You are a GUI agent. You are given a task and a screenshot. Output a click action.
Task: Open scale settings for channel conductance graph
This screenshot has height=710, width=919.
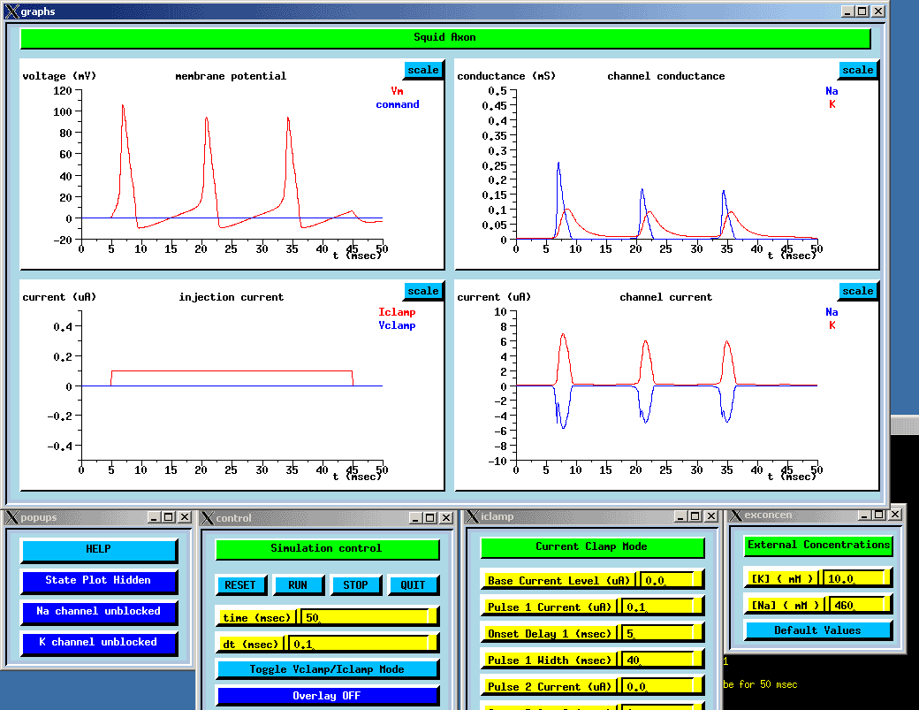tap(857, 70)
